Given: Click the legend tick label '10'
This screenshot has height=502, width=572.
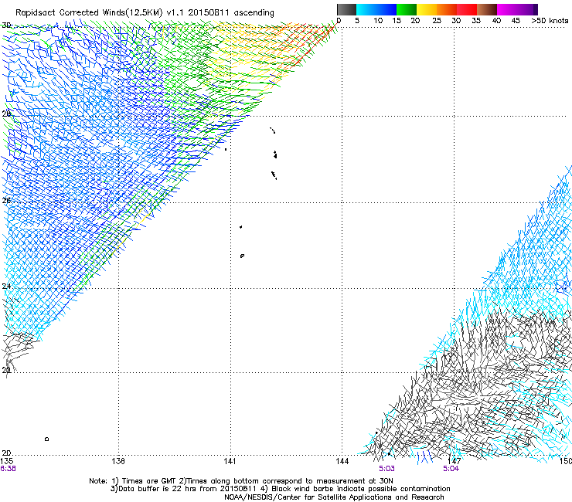Looking at the screenshot, I should pyautogui.click(x=378, y=21).
